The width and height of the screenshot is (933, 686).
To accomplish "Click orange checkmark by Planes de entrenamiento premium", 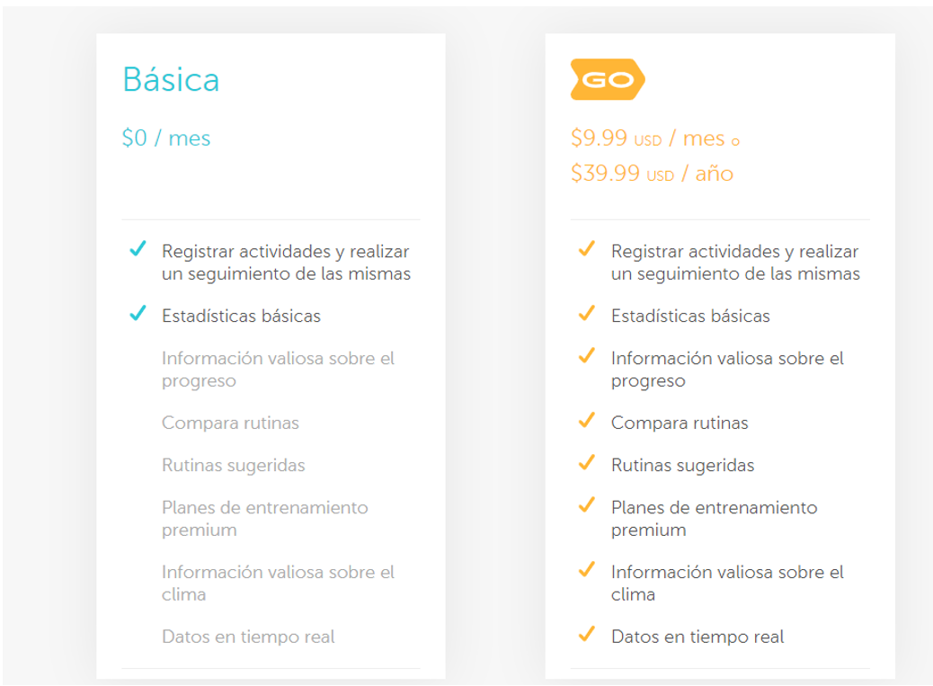I will [x=587, y=504].
